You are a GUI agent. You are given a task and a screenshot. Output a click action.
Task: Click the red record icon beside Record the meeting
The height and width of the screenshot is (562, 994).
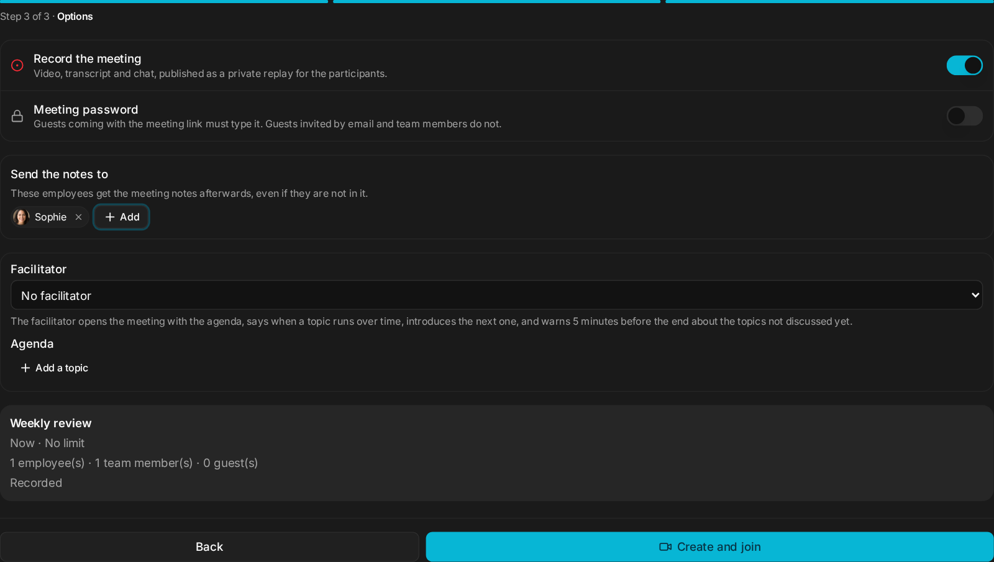coord(17,65)
